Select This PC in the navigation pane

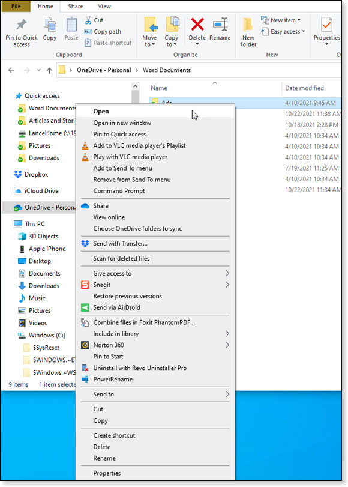point(35,224)
